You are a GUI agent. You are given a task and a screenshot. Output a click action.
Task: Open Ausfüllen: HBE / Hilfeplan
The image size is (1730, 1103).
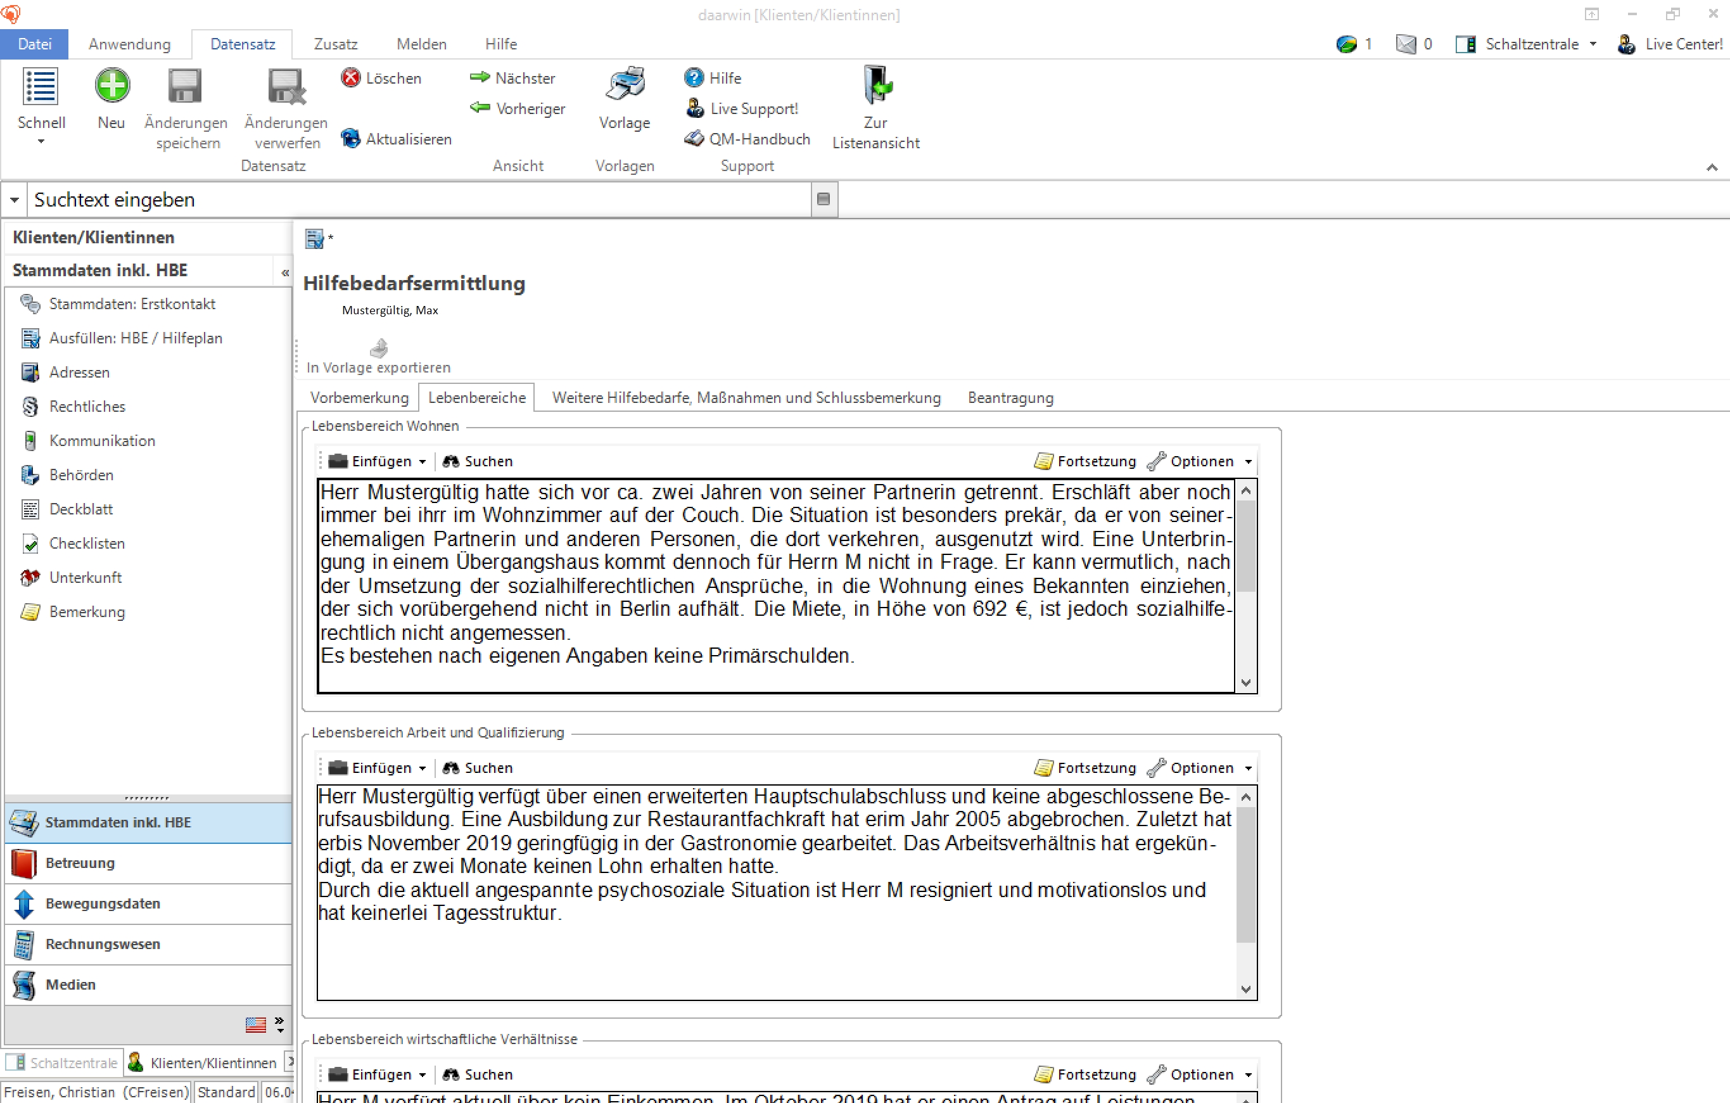point(136,338)
